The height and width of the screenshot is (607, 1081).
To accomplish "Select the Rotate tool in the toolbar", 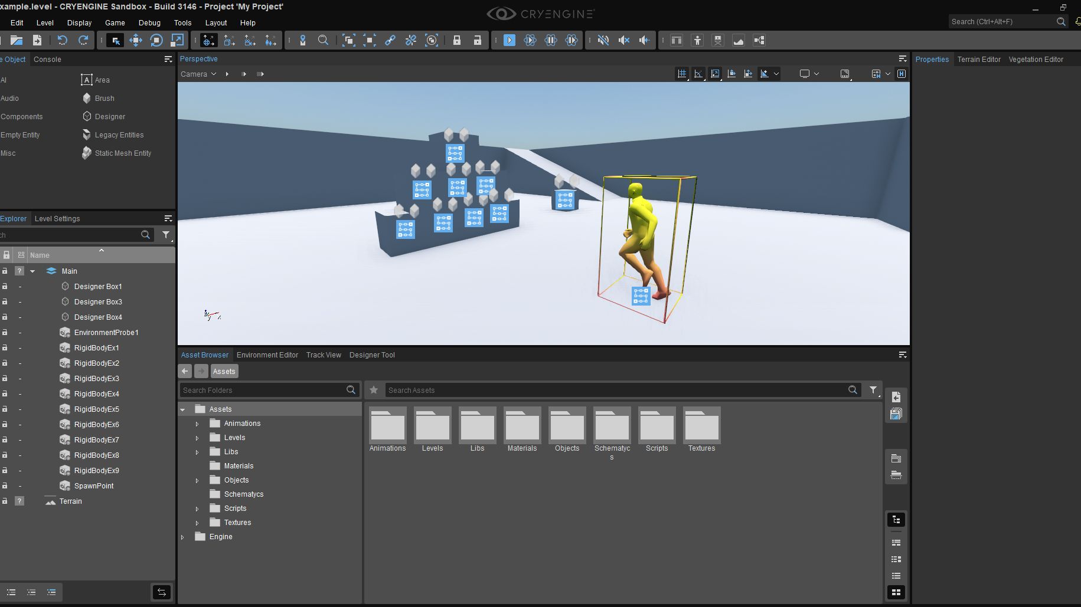I will pyautogui.click(x=156, y=40).
